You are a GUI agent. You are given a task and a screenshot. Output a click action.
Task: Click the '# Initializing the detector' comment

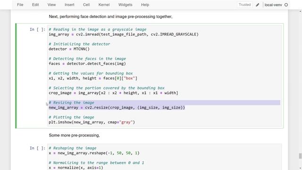pyautogui.click(x=79, y=44)
